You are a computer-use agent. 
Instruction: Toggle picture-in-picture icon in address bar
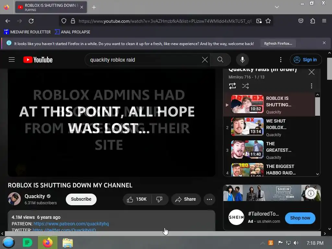(259, 21)
